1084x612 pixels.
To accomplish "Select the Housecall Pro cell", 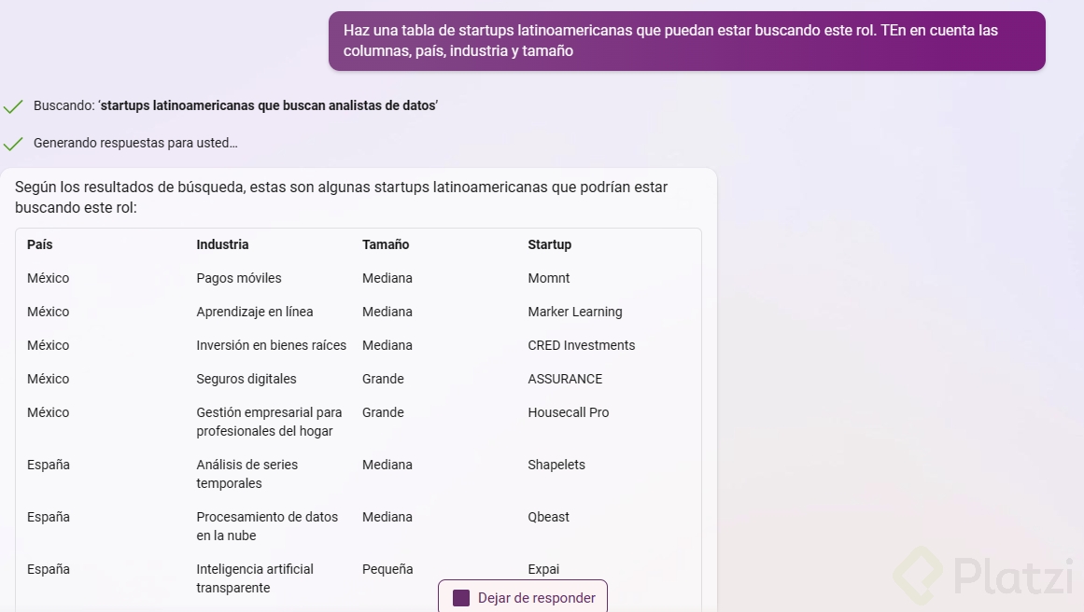I will 568,412.
